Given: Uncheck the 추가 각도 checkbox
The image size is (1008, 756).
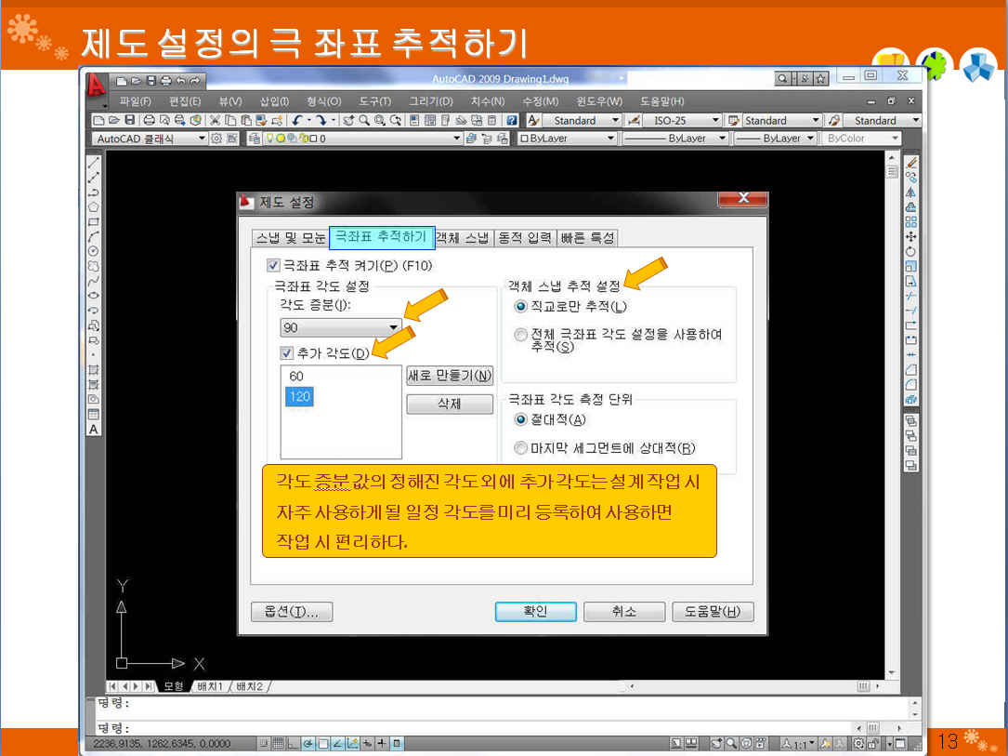Looking at the screenshot, I should tap(287, 352).
